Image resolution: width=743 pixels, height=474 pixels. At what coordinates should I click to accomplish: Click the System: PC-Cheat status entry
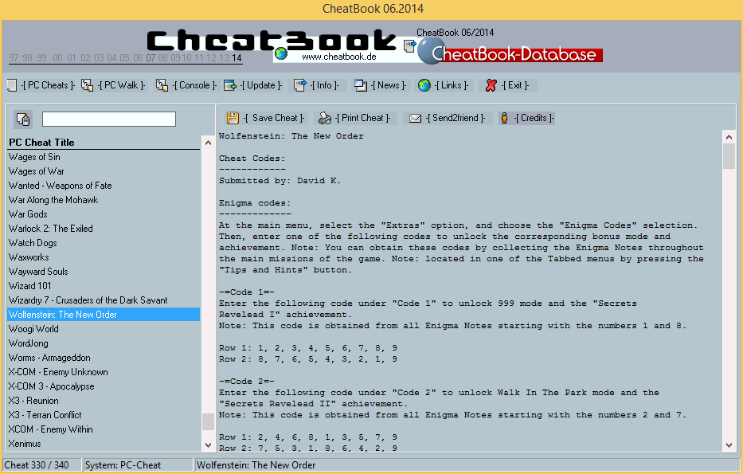coord(138,465)
